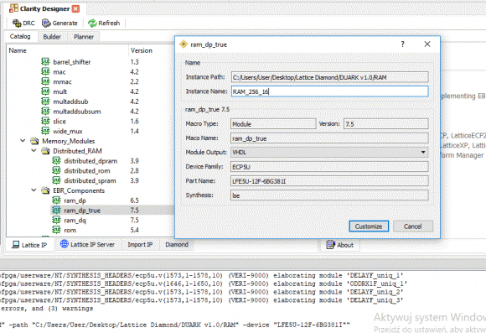Select the barrel_shifter module icon

[x=45, y=62]
